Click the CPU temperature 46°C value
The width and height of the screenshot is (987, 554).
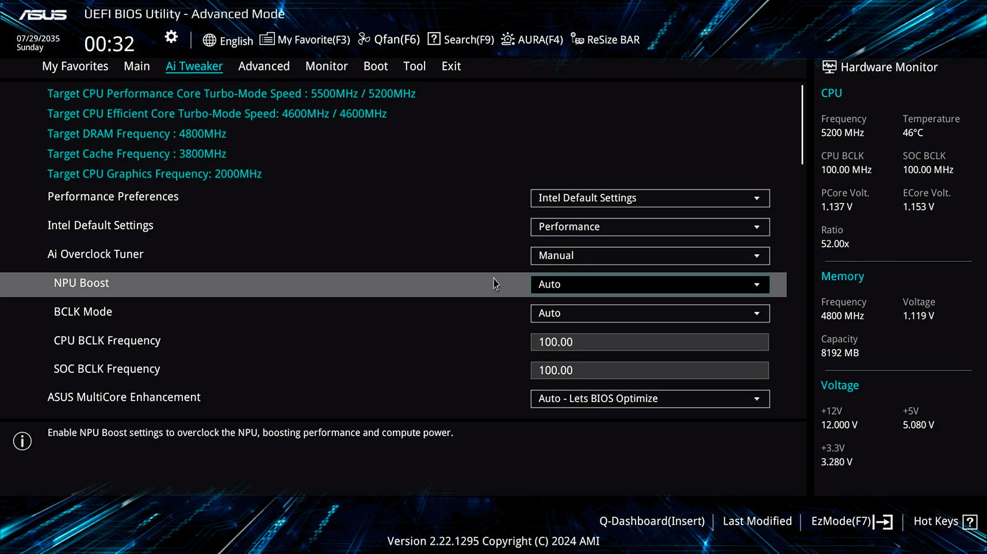(x=913, y=133)
